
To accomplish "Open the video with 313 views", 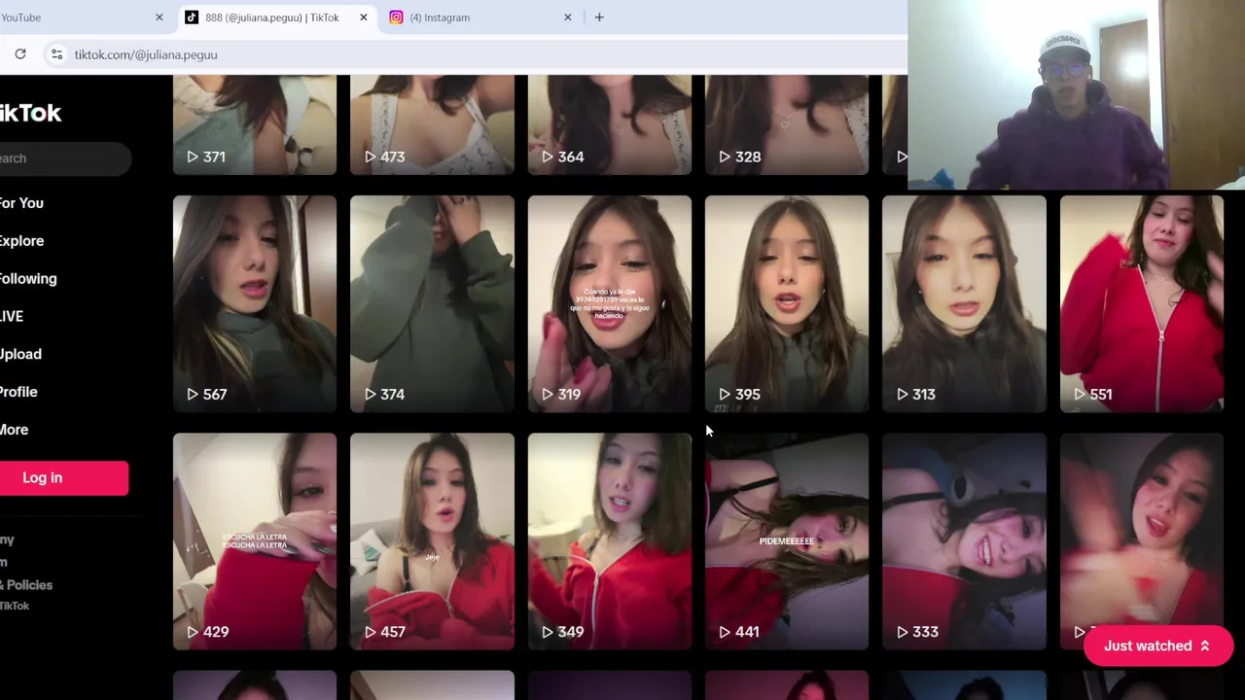I will click(x=964, y=304).
